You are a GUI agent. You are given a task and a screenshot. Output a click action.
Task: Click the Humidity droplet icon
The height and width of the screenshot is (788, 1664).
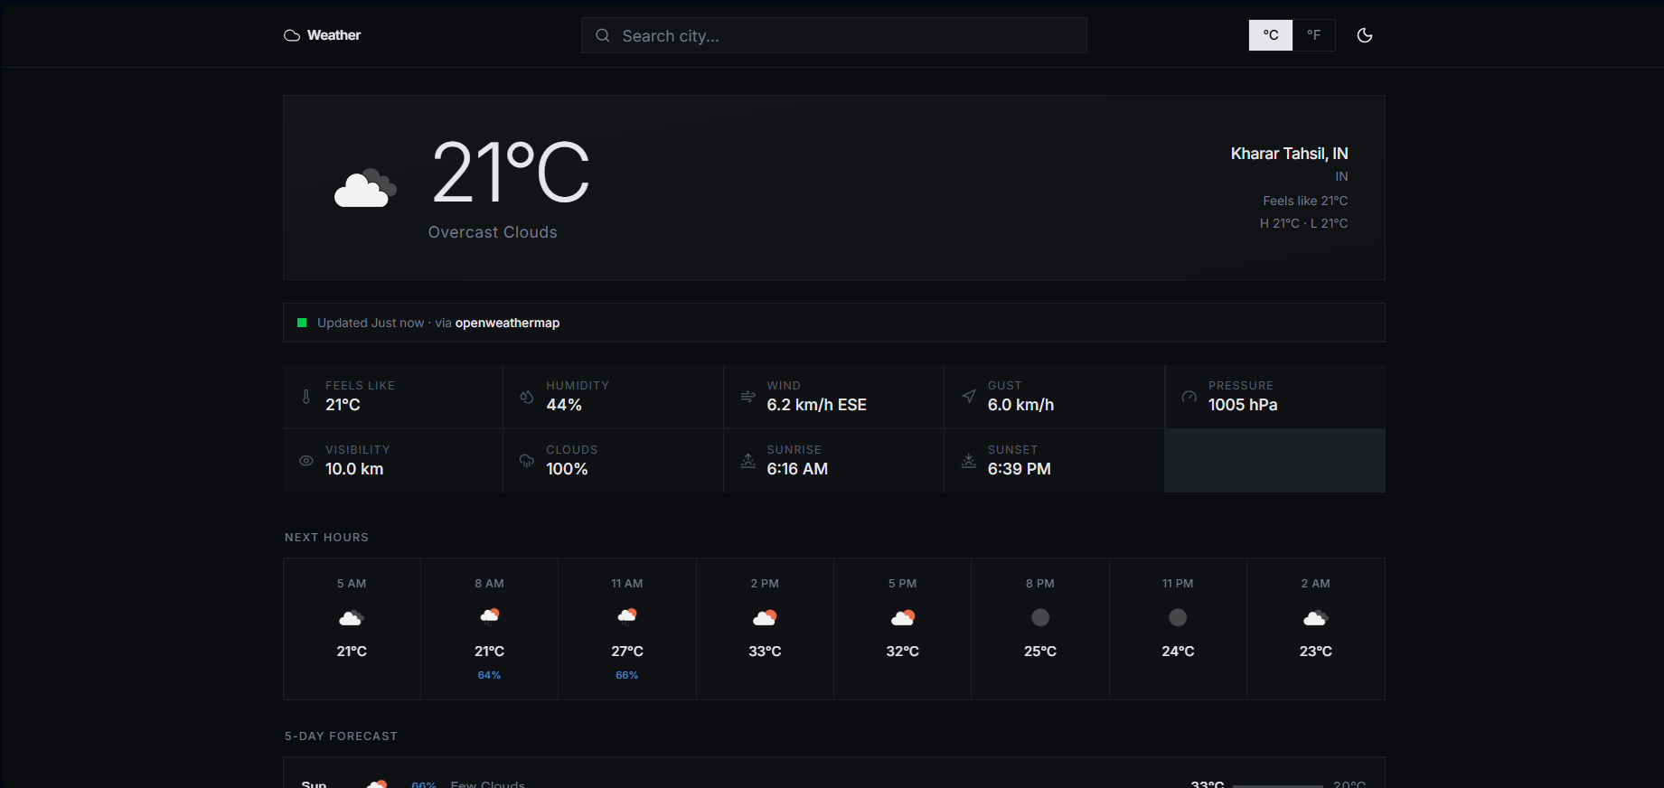(x=527, y=396)
